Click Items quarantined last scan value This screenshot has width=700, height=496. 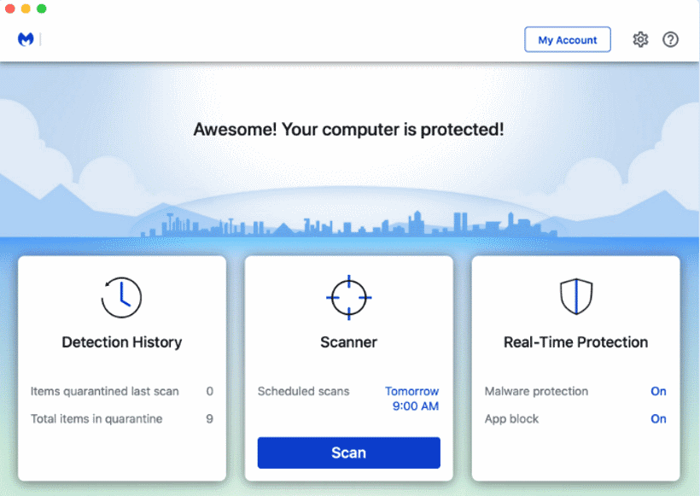tap(209, 391)
